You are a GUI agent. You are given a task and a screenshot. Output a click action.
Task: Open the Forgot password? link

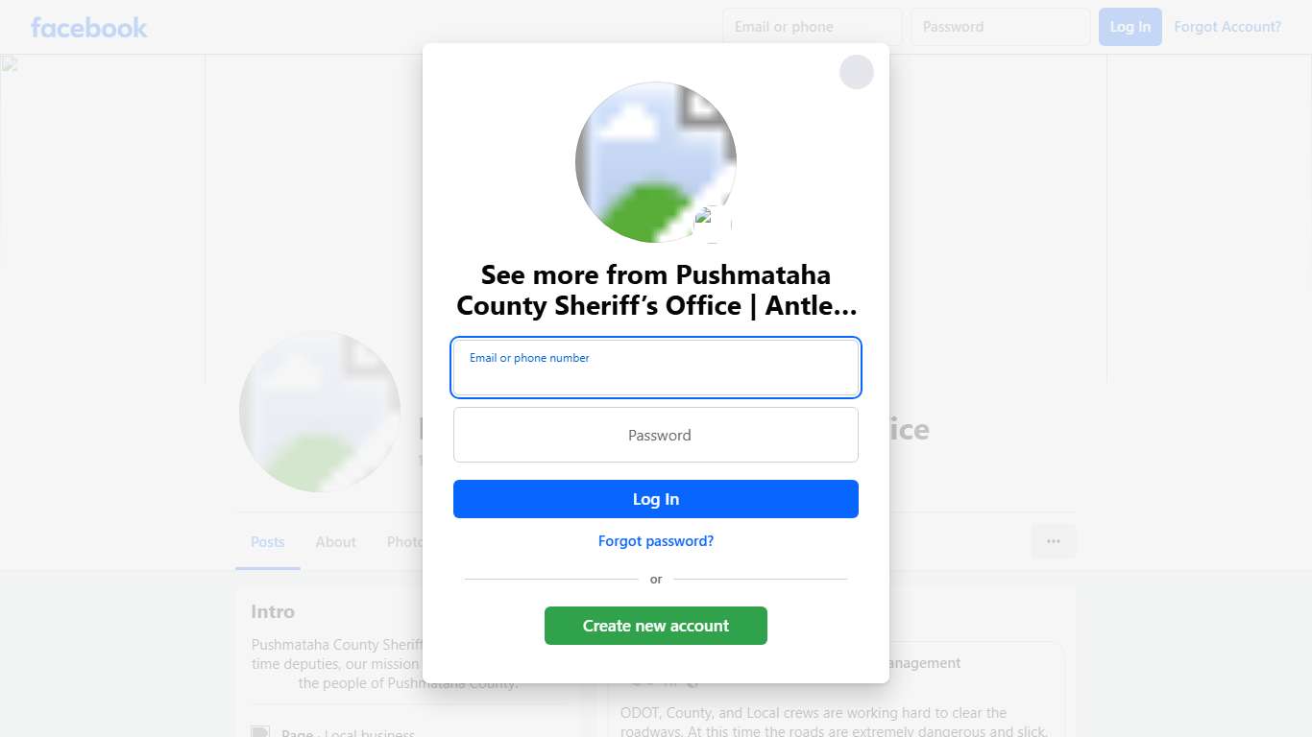coord(656,541)
